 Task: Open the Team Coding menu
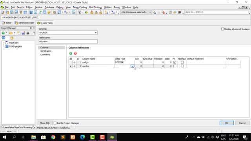[x=80, y=7]
